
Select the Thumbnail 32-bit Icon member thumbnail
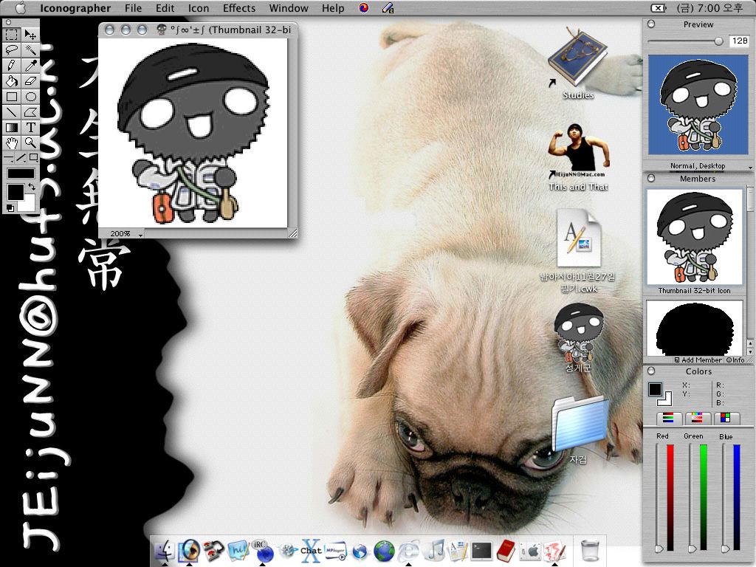click(x=695, y=236)
